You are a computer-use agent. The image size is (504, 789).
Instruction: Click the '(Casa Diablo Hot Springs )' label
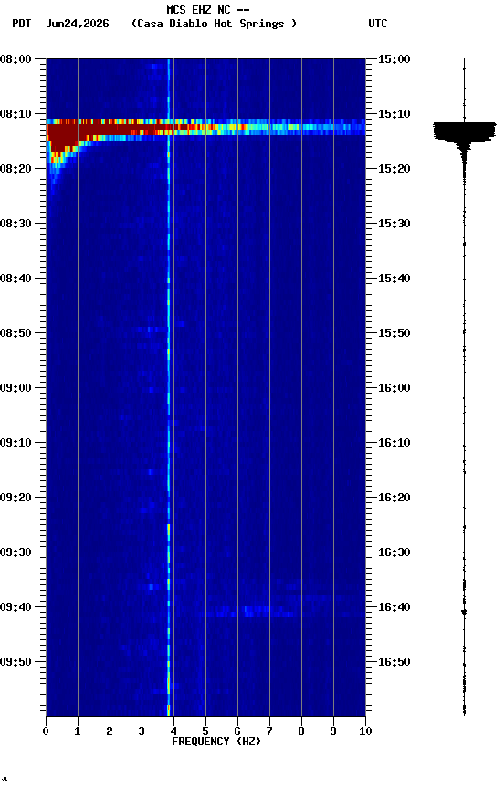[214, 24]
